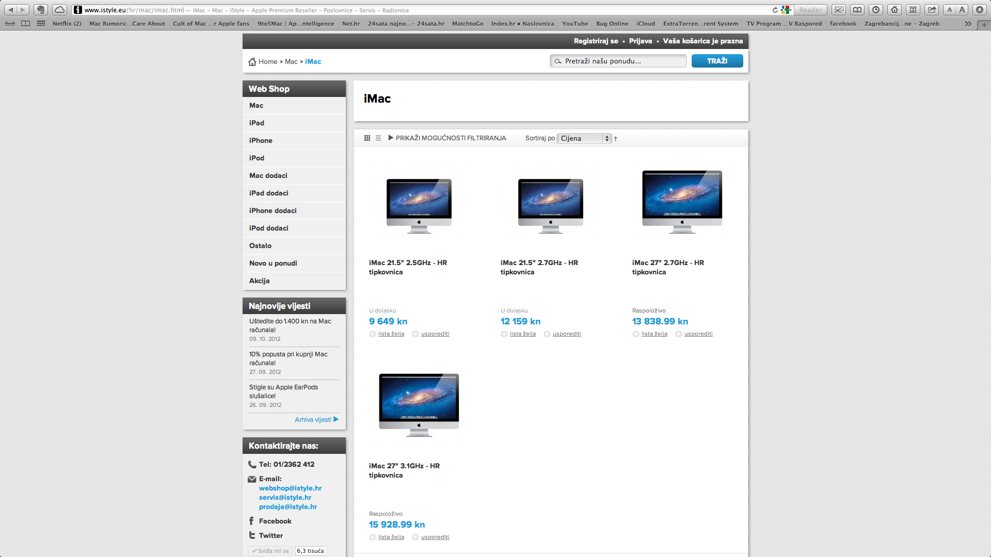Screen dimensions: 991x557
Task: Go to the Home page icon
Action: point(894,10)
